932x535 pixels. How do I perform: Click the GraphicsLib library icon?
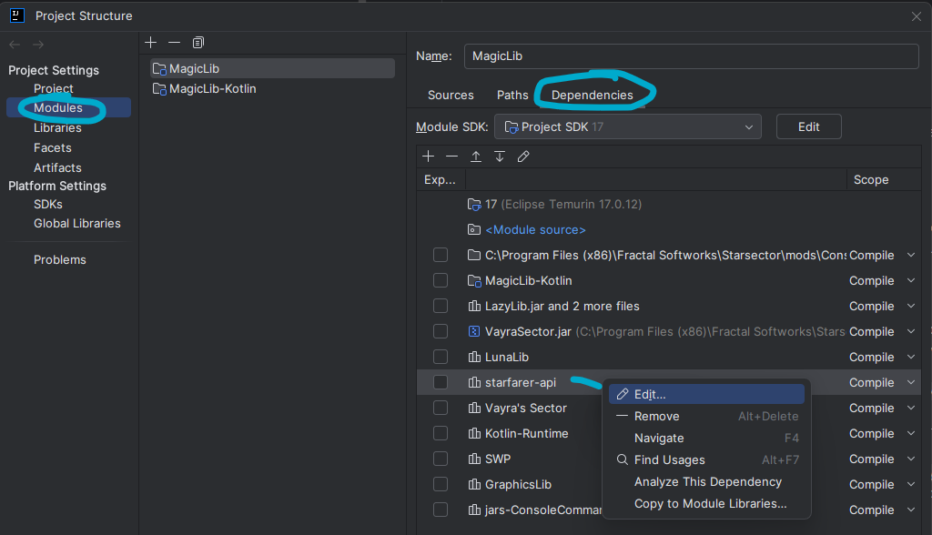click(473, 484)
